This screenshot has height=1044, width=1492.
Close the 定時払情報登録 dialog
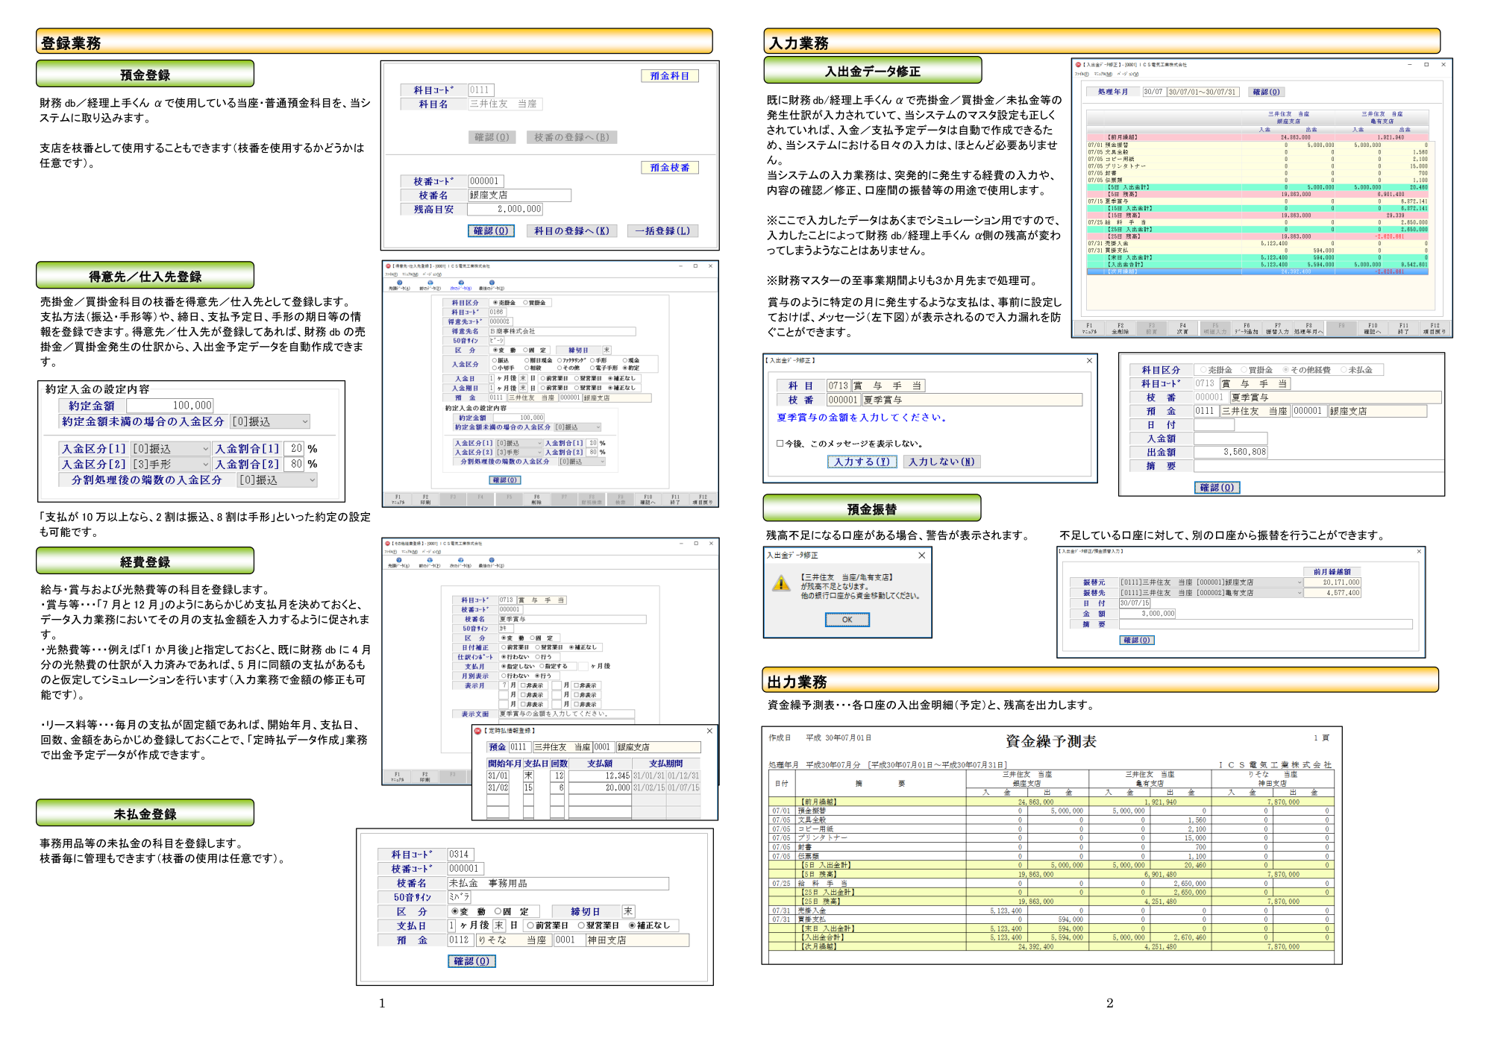point(709,731)
